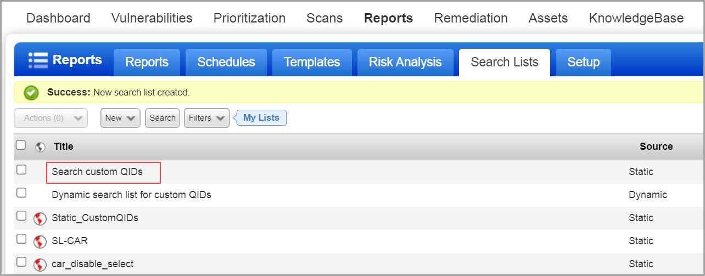This screenshot has width=705, height=276.
Task: Click the My Lists filter tag
Action: point(261,118)
